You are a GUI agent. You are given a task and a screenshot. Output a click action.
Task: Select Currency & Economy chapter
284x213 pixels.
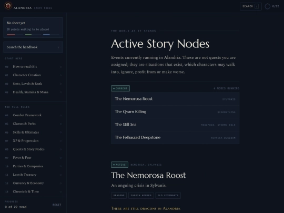coord(33,183)
